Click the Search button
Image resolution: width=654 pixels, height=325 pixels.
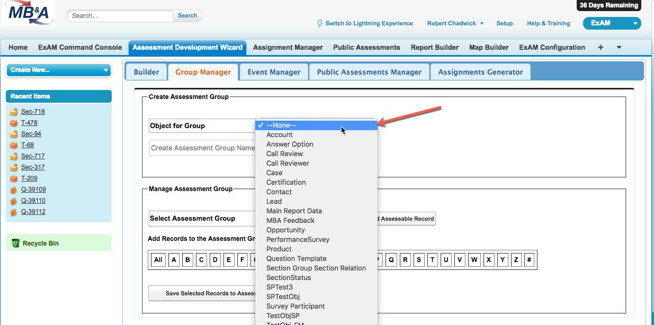[x=187, y=16]
